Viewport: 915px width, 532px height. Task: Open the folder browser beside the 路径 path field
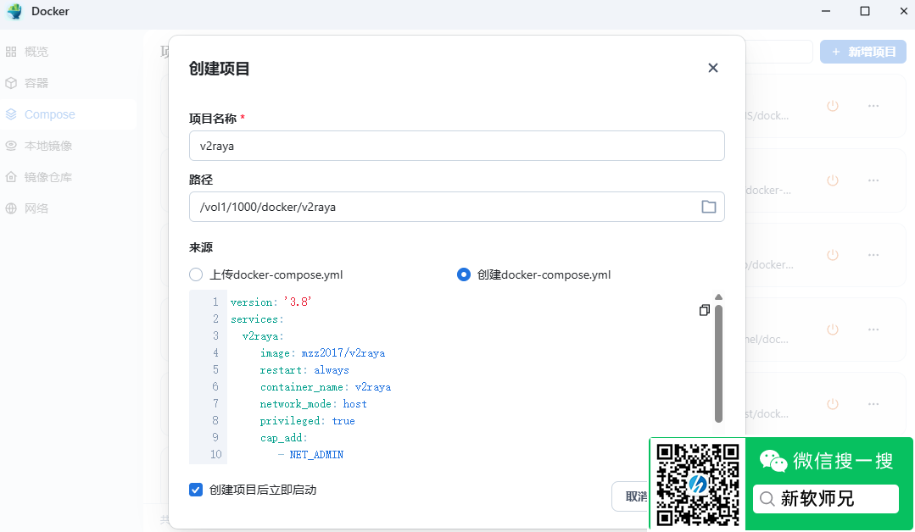point(709,206)
